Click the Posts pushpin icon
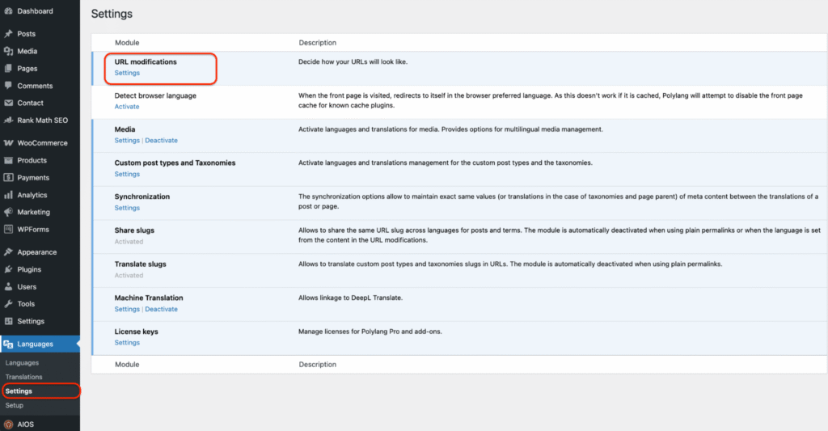The height and width of the screenshot is (431, 828). tap(8, 34)
